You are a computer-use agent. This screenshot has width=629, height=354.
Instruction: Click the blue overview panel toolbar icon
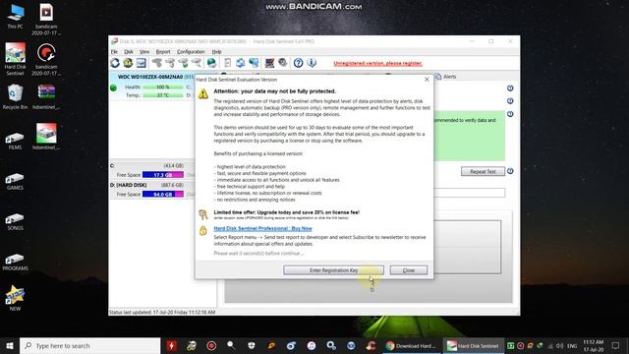tap(141, 63)
